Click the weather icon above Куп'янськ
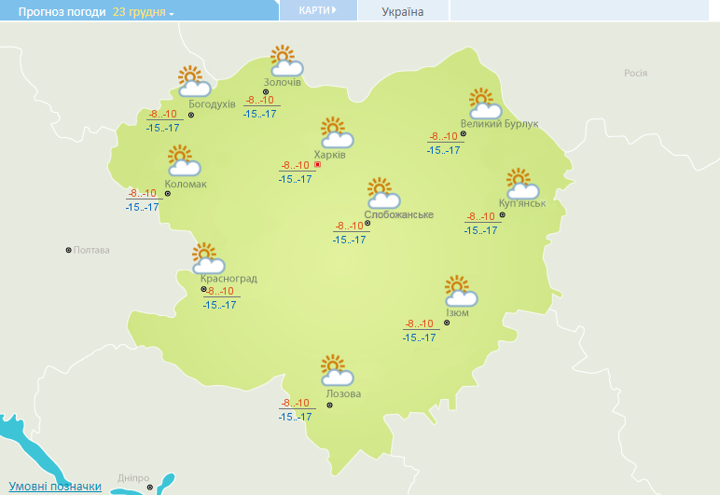The image size is (720, 495). tap(521, 183)
